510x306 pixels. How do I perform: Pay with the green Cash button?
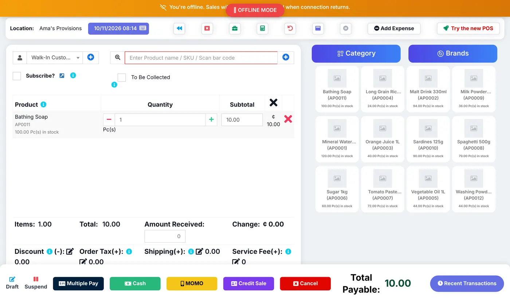point(135,283)
